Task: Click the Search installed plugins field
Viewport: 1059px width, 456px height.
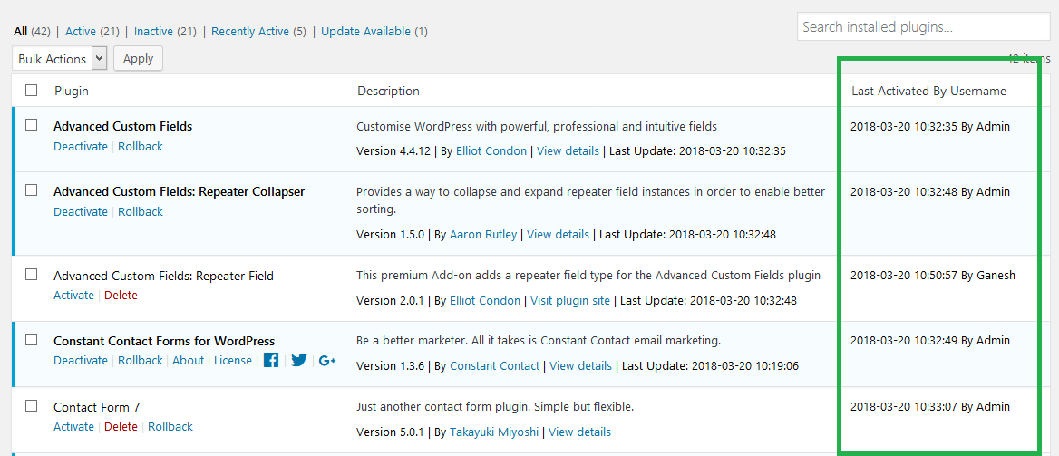Action: [924, 28]
